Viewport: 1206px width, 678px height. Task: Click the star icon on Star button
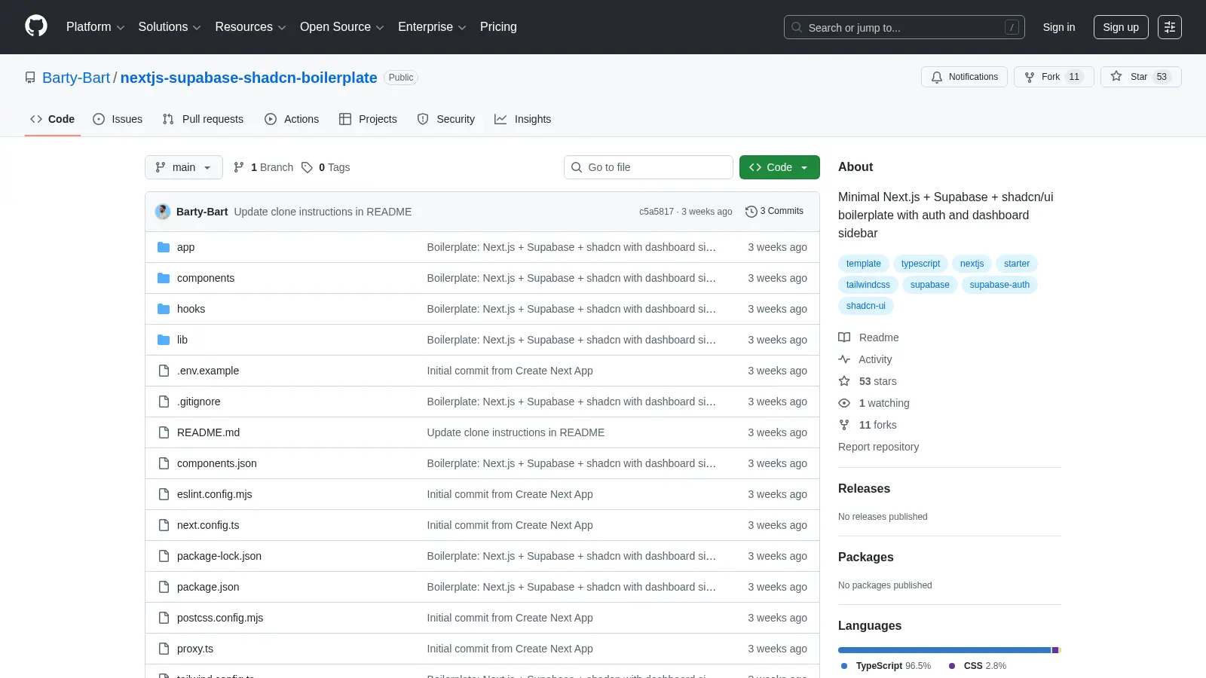1116,77
